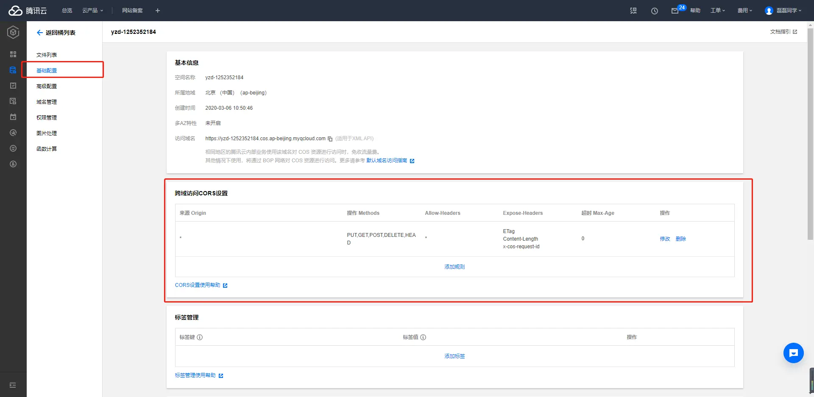The height and width of the screenshot is (397, 814).
Task: Open the QR code icon in top bar
Action: (x=633, y=11)
